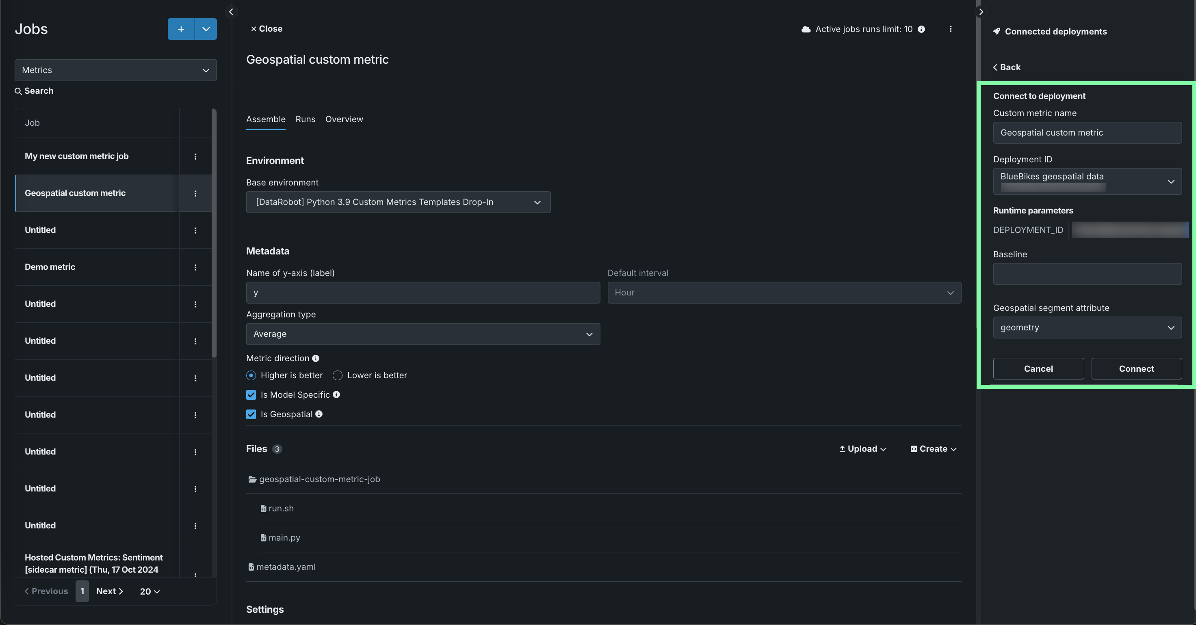
Task: Click the Connect button
Action: tap(1136, 369)
